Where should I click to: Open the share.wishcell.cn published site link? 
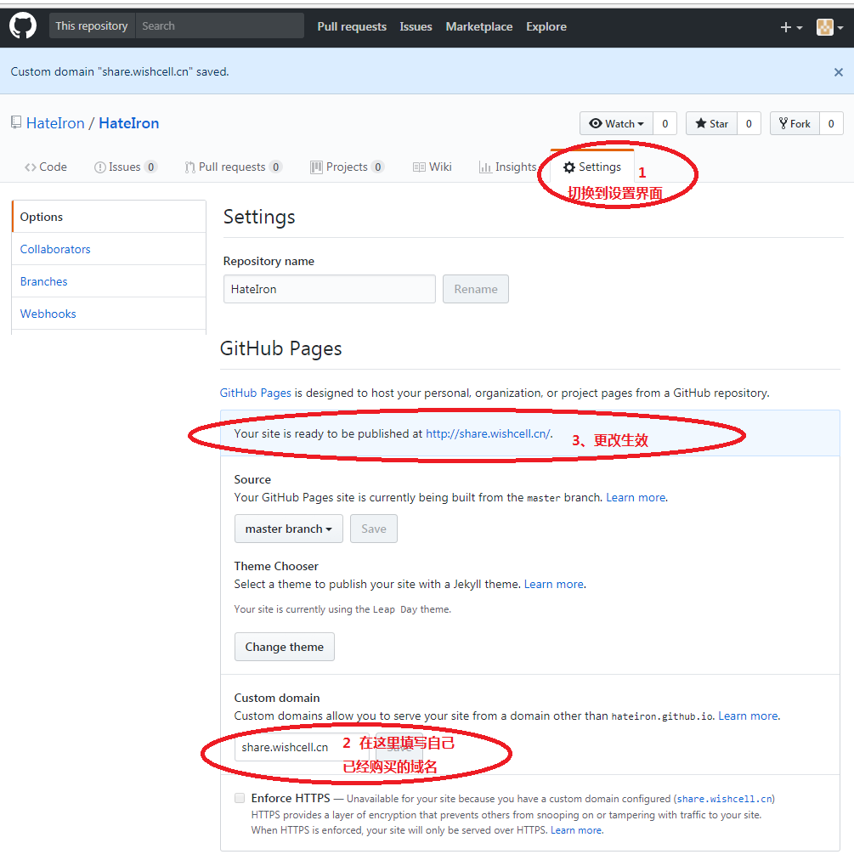point(487,433)
